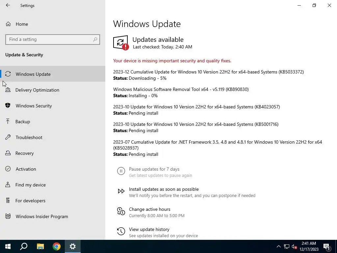Click the Delivery Optimization icon
The width and height of the screenshot is (337, 253).
[8, 90]
